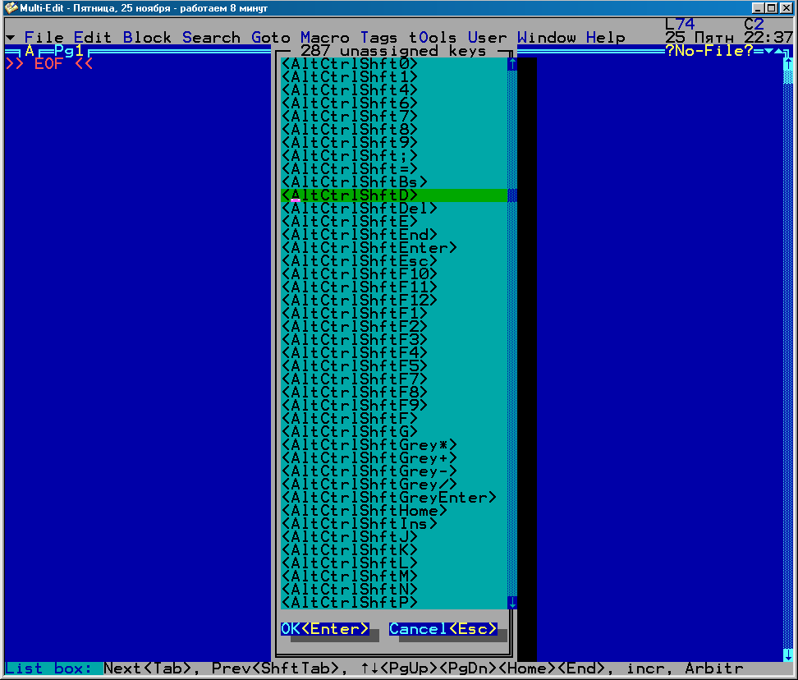This screenshot has width=798, height=680.
Task: Select <AltCtrlShftEnter> in the key list
Action: pos(369,248)
